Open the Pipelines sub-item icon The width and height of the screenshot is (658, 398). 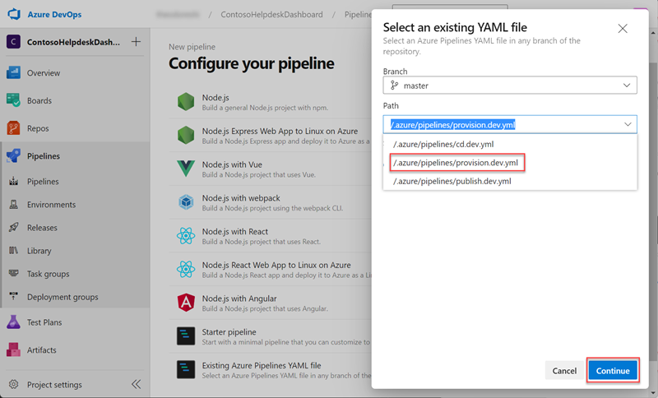pos(13,181)
